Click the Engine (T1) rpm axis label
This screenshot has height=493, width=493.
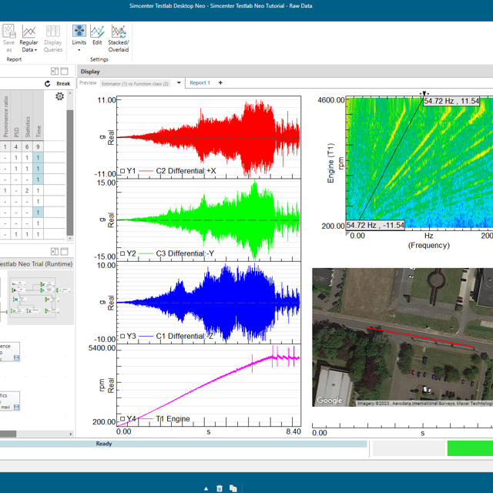pyautogui.click(x=334, y=163)
